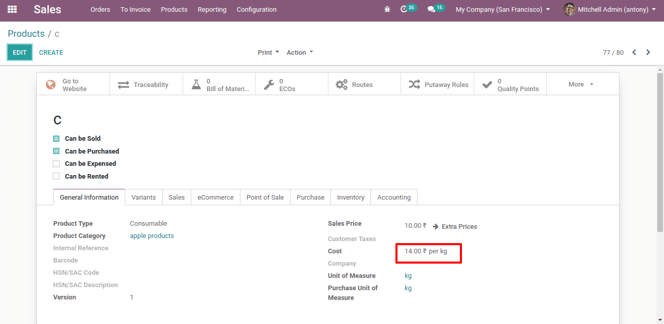Open the Unit of Measure kg link
664x324 pixels.
point(408,276)
